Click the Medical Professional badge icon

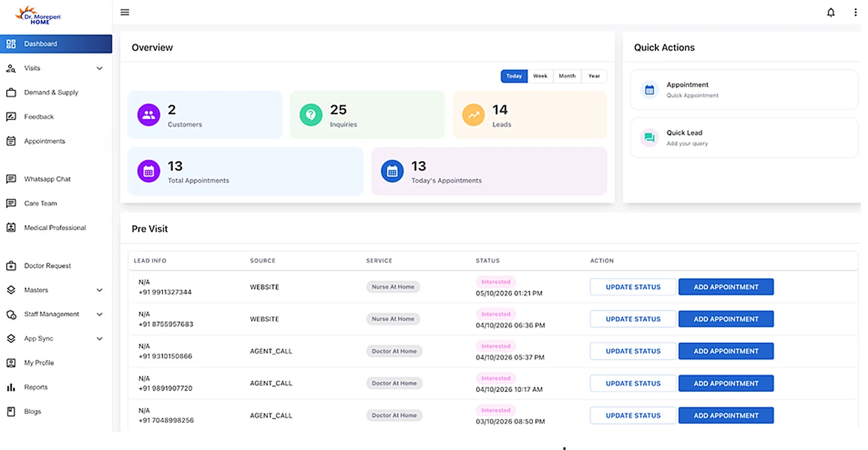pos(11,227)
